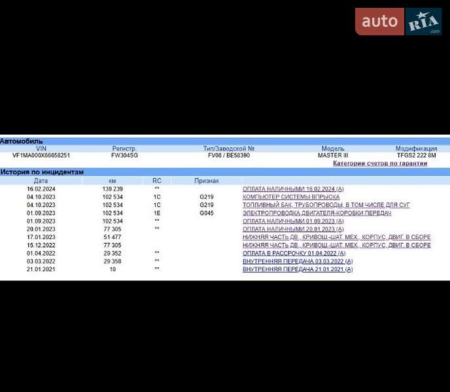This screenshot has width=450, height=392.
Task: Click the auto RIA logo
Action: (x=398, y=22)
